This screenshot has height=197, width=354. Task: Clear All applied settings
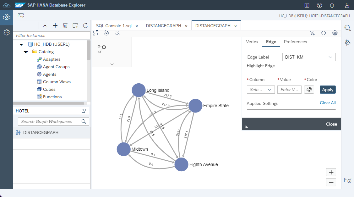328,103
